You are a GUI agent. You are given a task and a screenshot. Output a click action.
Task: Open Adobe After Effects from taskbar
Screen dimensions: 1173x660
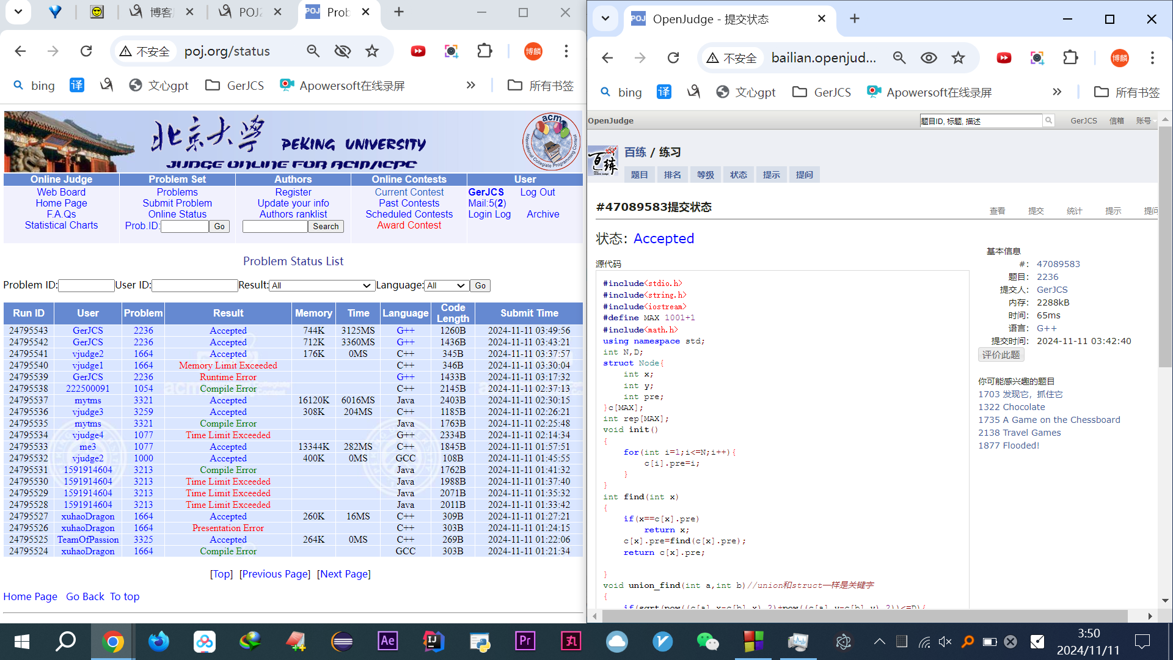pos(387,642)
